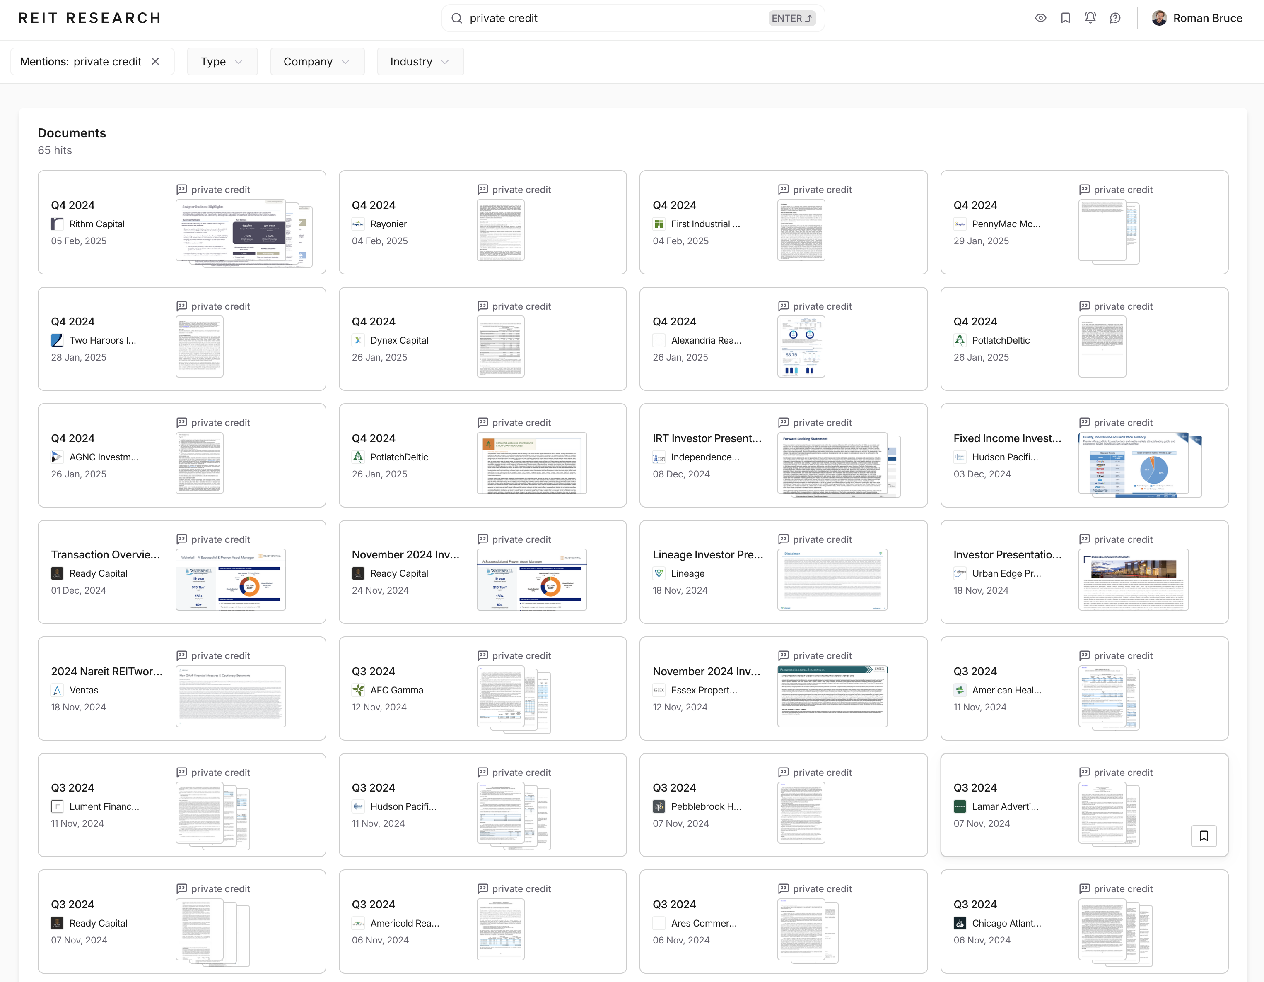Expand the Industry filter dropdown
Image resolution: width=1264 pixels, height=982 pixels.
tap(420, 61)
